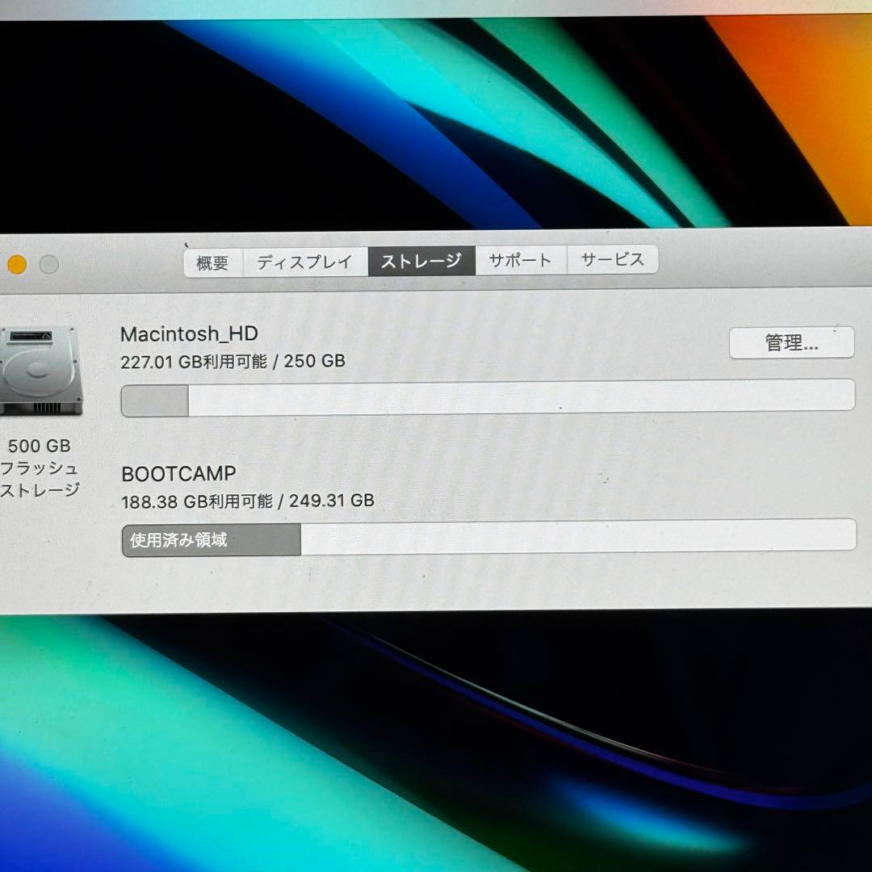Click the 227.01 GB availability text

pyautogui.click(x=231, y=361)
